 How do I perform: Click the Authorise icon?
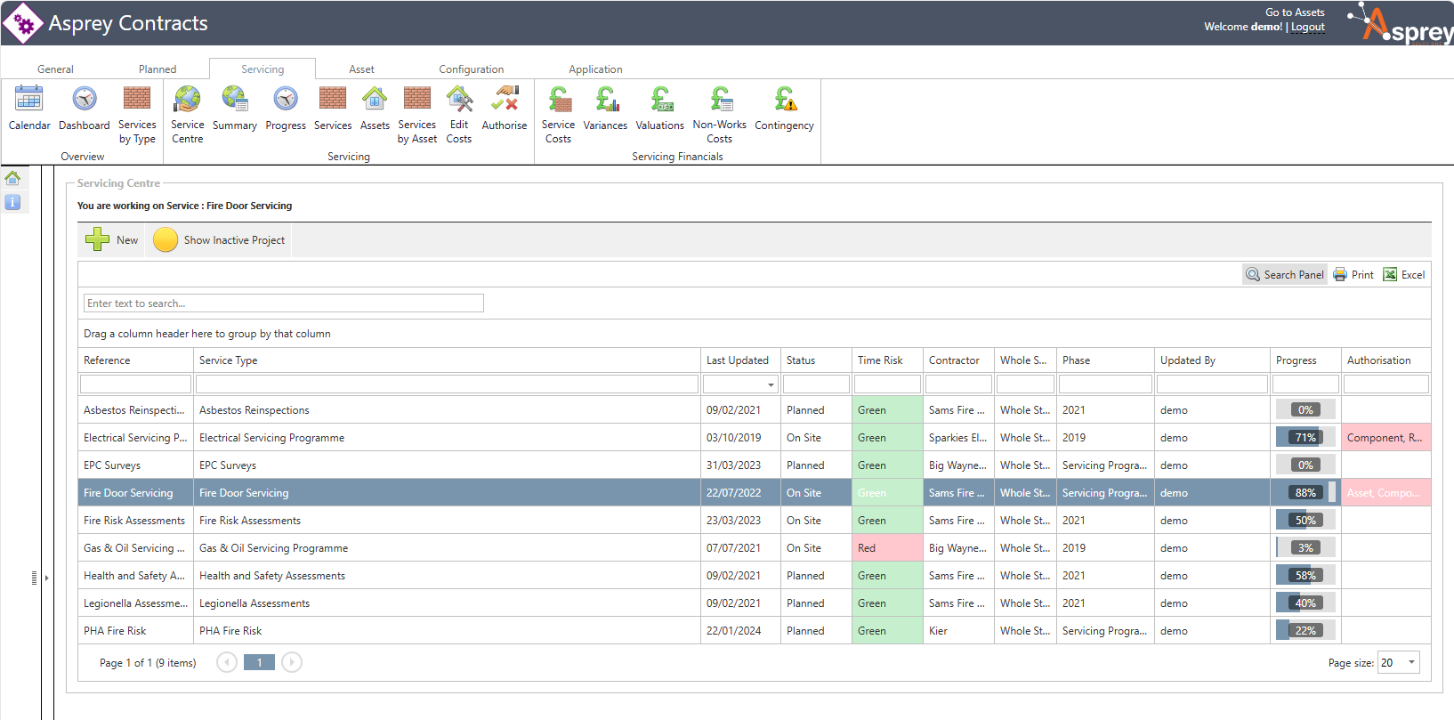click(505, 100)
